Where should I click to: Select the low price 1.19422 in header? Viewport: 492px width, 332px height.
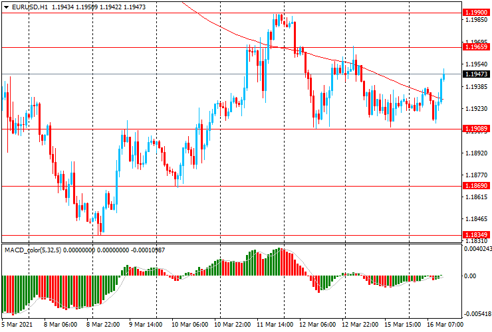[x=111, y=7]
